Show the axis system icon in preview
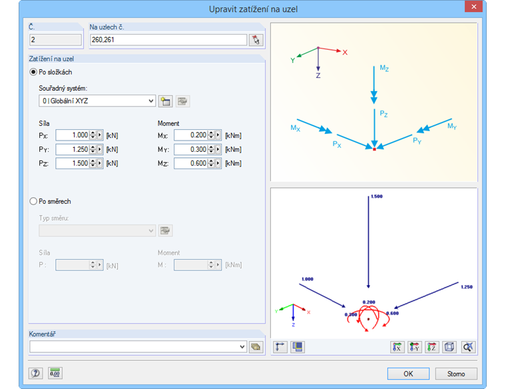 [280, 347]
